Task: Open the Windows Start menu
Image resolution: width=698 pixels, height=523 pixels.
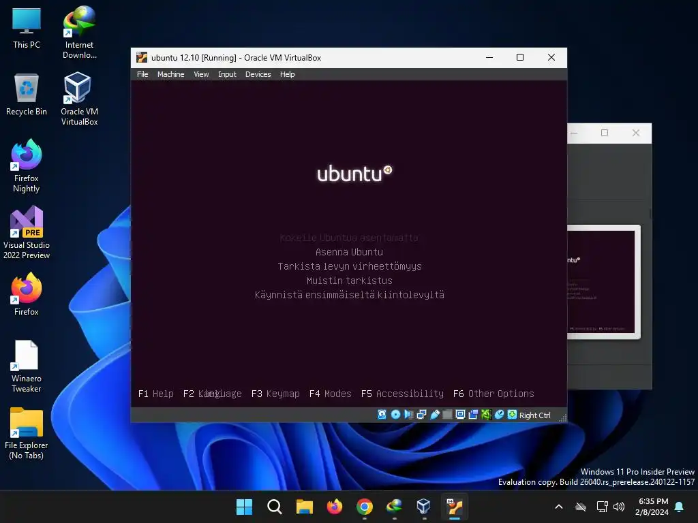Action: 244,507
